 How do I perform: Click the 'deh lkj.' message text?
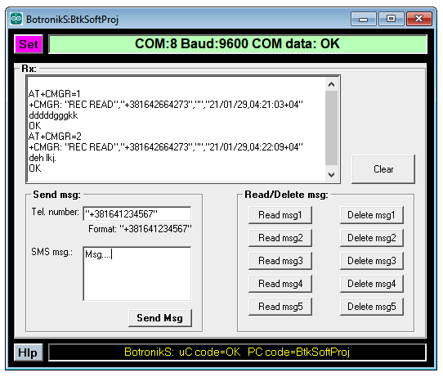coord(43,158)
